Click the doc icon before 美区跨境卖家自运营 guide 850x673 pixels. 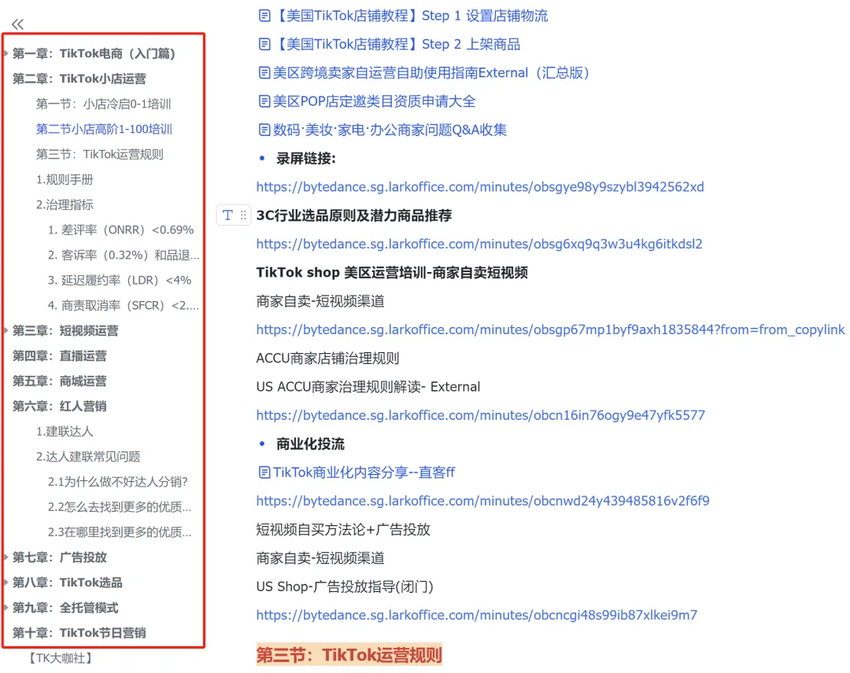coord(264,73)
